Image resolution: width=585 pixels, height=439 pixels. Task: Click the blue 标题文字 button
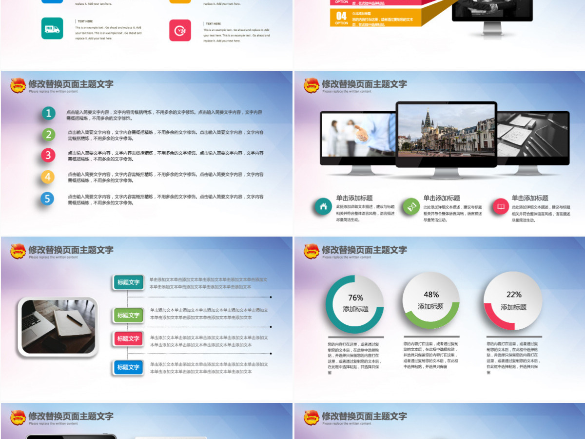128,367
